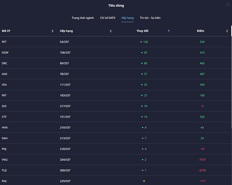Screen dimensions: 232x185
Task: Select the Xếp hạng tab
Action: [127, 18]
